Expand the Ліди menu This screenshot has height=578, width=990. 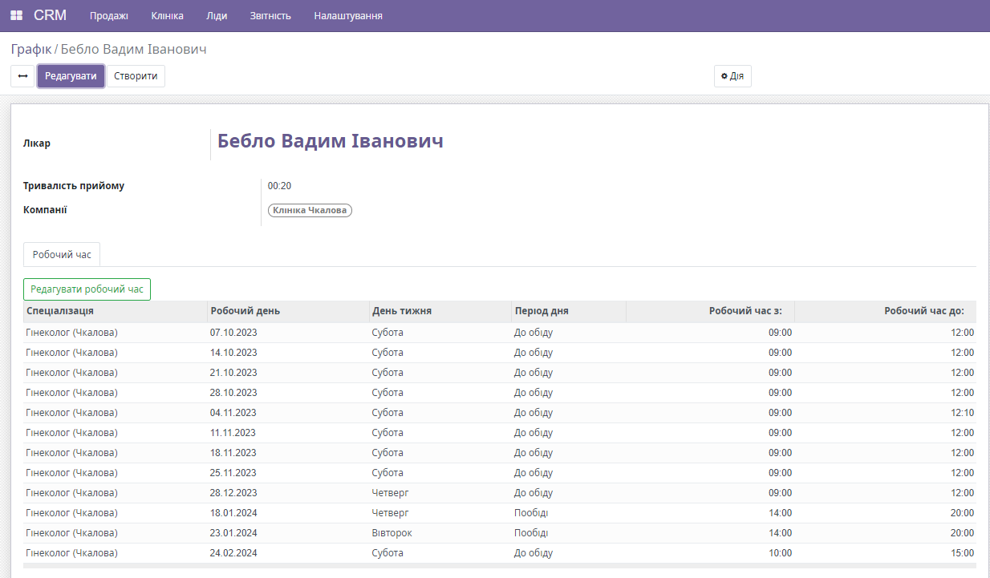(x=217, y=16)
